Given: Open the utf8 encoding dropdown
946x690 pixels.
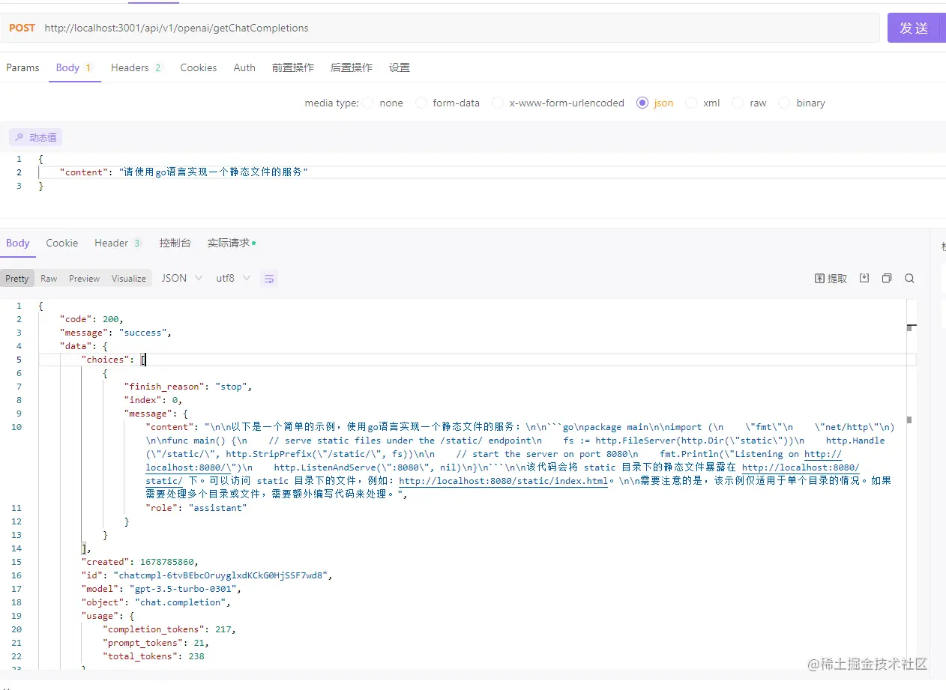Looking at the screenshot, I should click(233, 278).
